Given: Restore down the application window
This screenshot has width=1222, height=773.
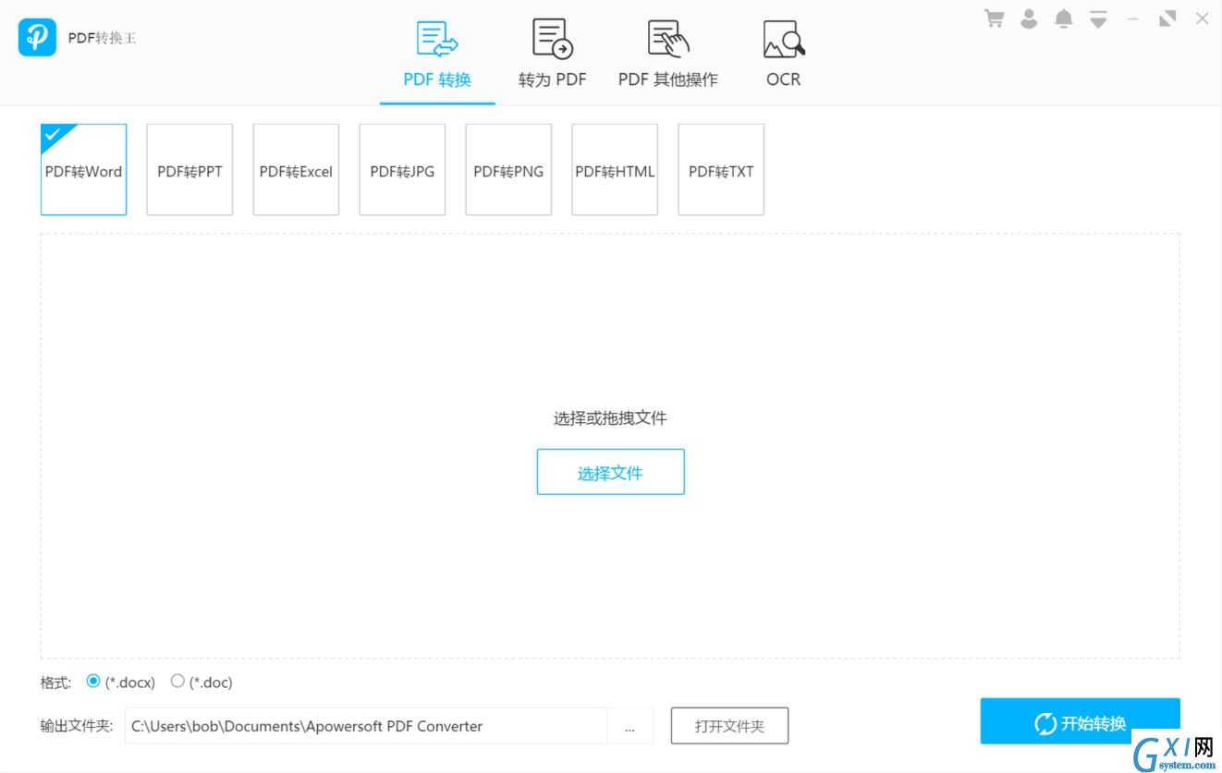Looking at the screenshot, I should (x=1167, y=18).
